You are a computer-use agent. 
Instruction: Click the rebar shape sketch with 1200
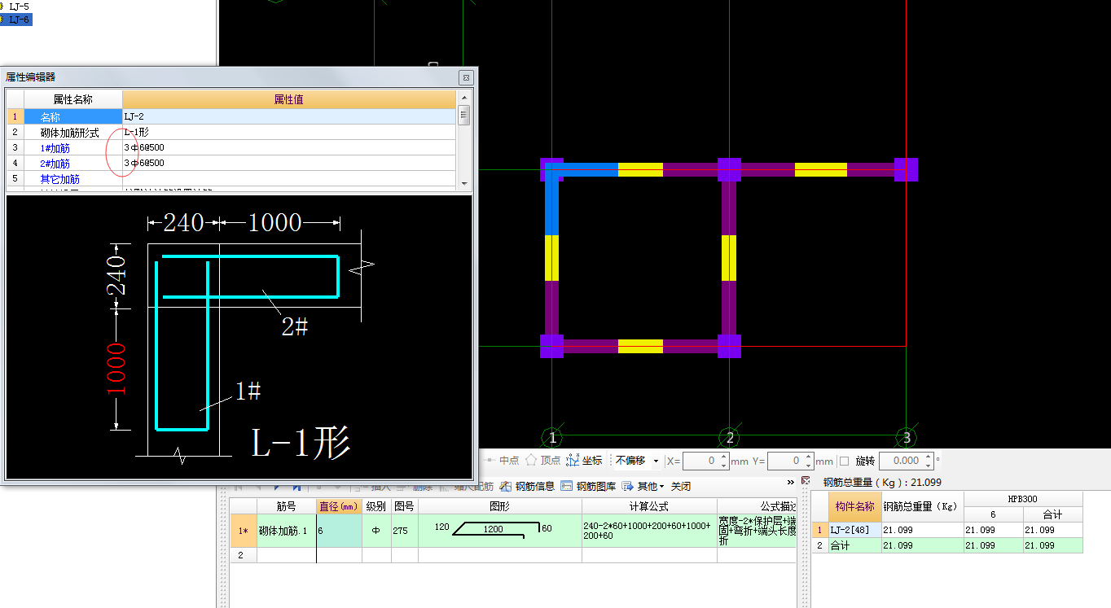click(x=500, y=531)
